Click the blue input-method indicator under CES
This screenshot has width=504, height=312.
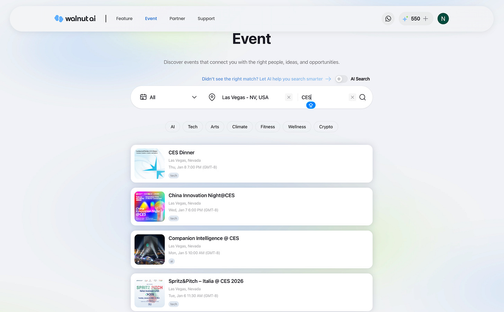311,105
